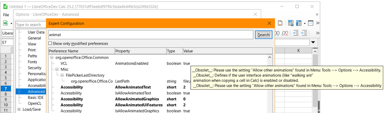Click the Delete Decimal Place icon
This screenshot has width=385, height=113.
285,33
